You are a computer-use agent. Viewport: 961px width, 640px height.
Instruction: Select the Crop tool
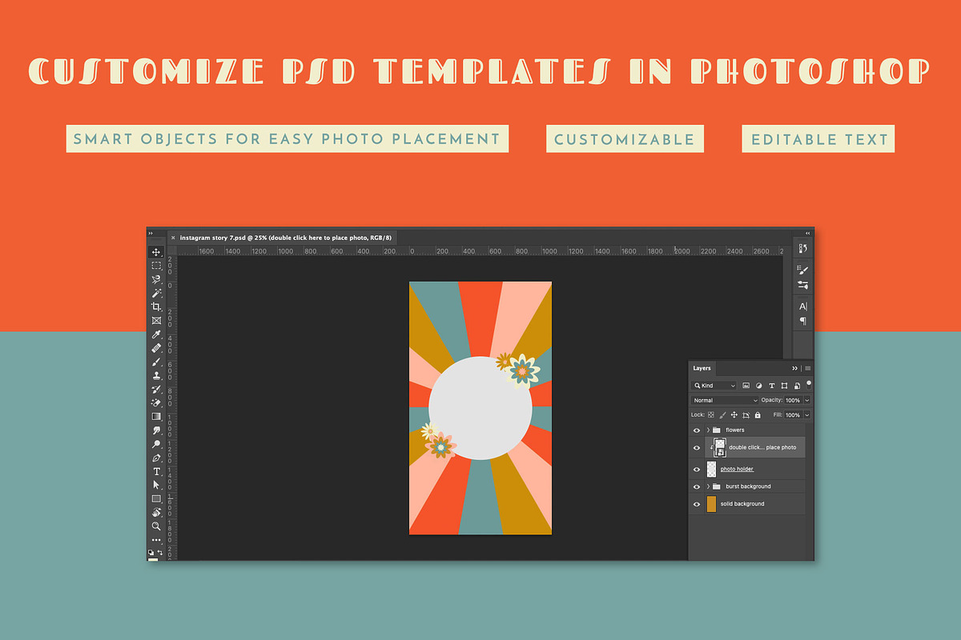(156, 306)
